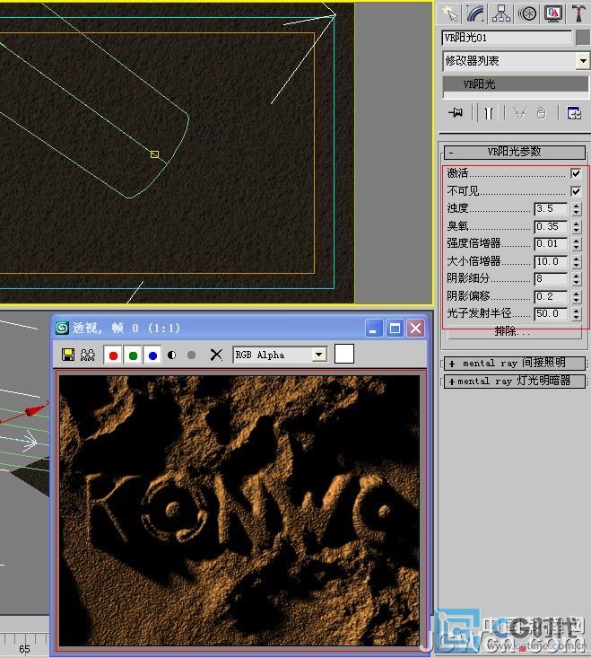Click the 大小倍增器 value field 10.0
Viewport: 591px width, 658px height.
pyautogui.click(x=552, y=261)
